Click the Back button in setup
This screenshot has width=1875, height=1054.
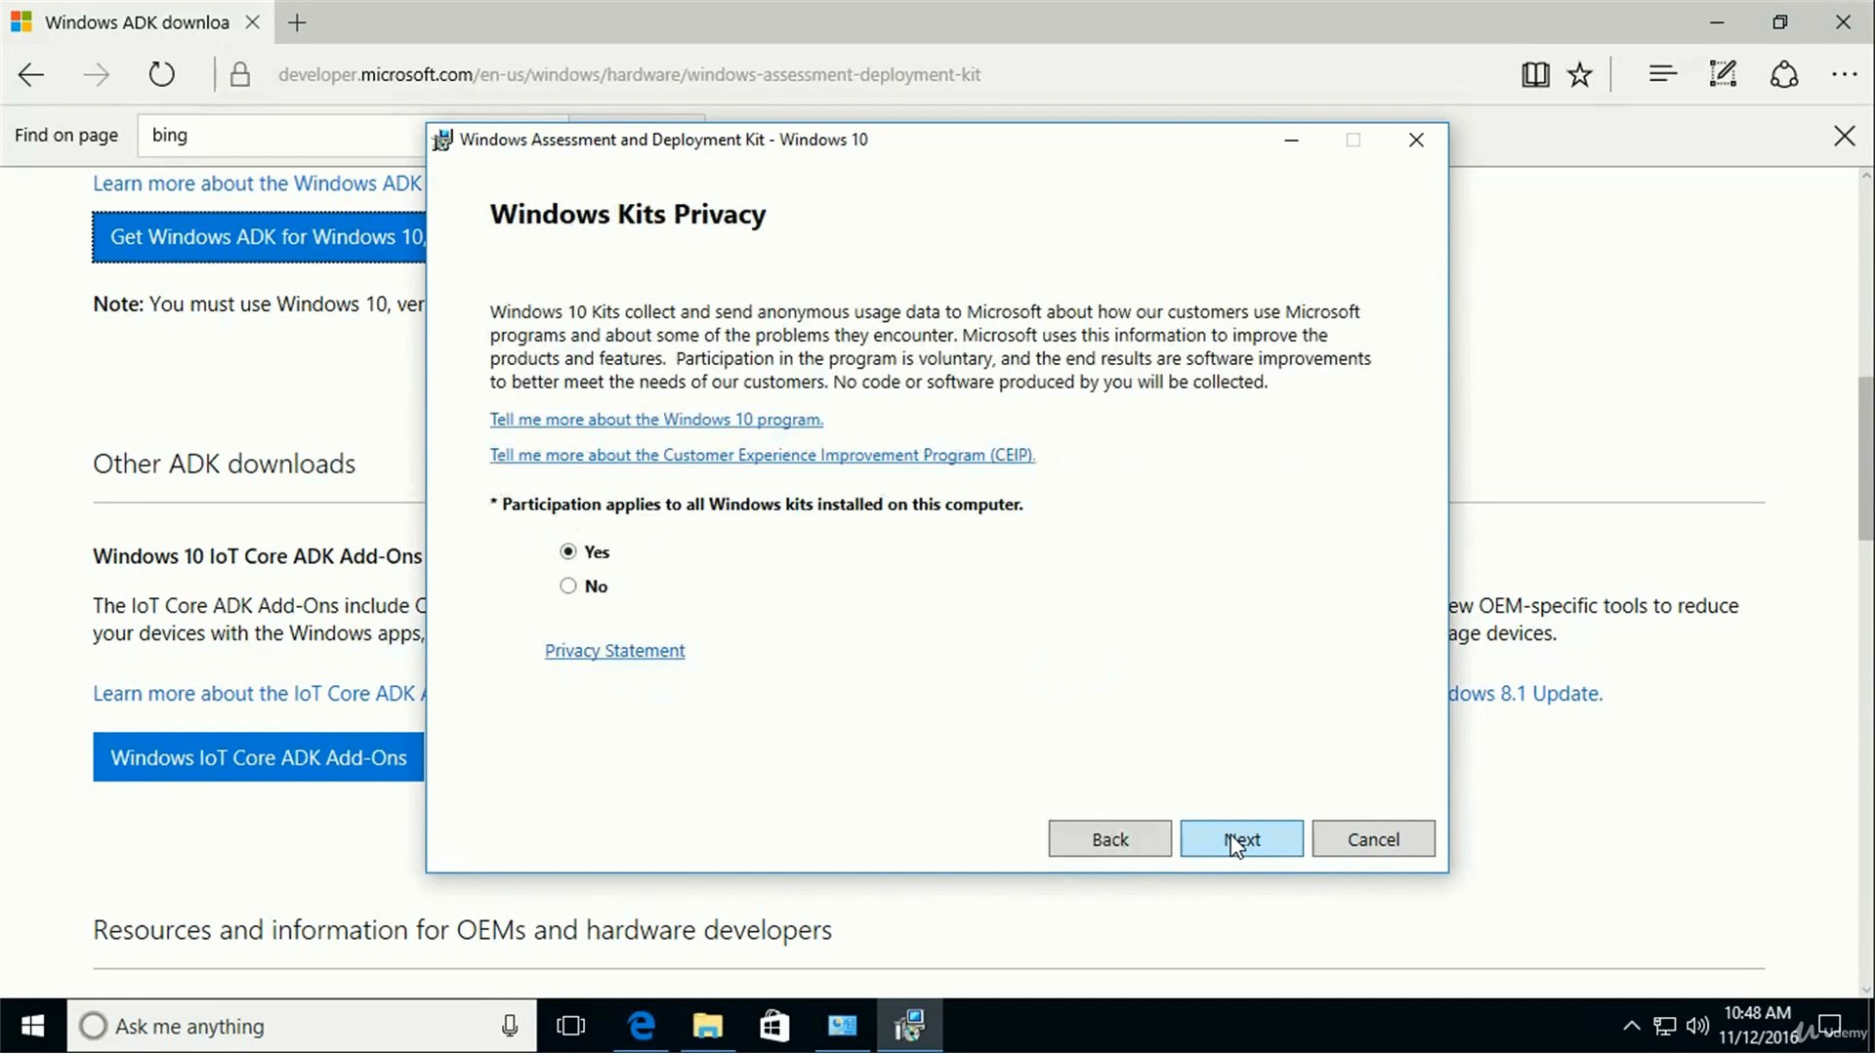(x=1109, y=839)
